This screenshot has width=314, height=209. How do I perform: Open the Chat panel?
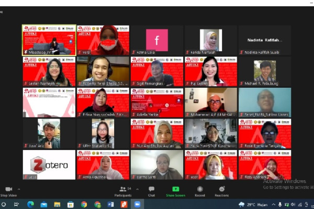[x=151, y=191]
